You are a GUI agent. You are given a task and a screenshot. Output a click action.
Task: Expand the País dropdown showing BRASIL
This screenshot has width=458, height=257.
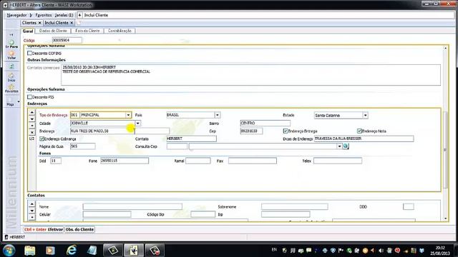(x=217, y=115)
